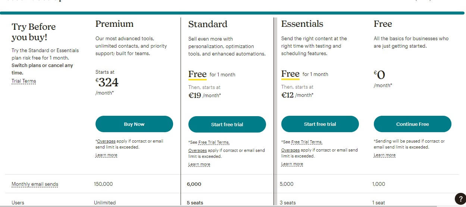This screenshot has width=466, height=207.
Task: Click the Users row label
Action: pos(18,203)
